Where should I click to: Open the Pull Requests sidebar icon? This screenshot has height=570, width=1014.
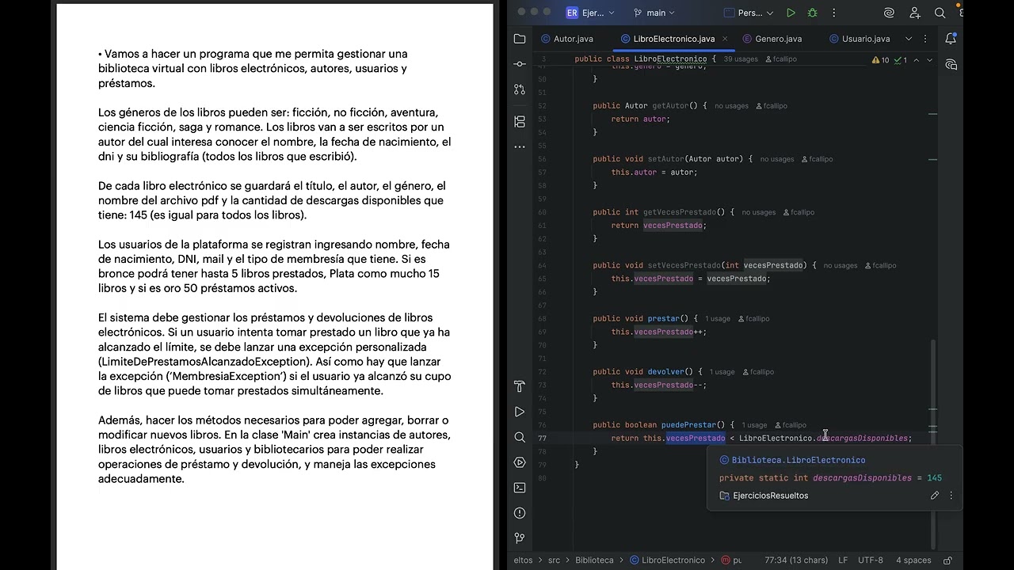[x=520, y=89]
